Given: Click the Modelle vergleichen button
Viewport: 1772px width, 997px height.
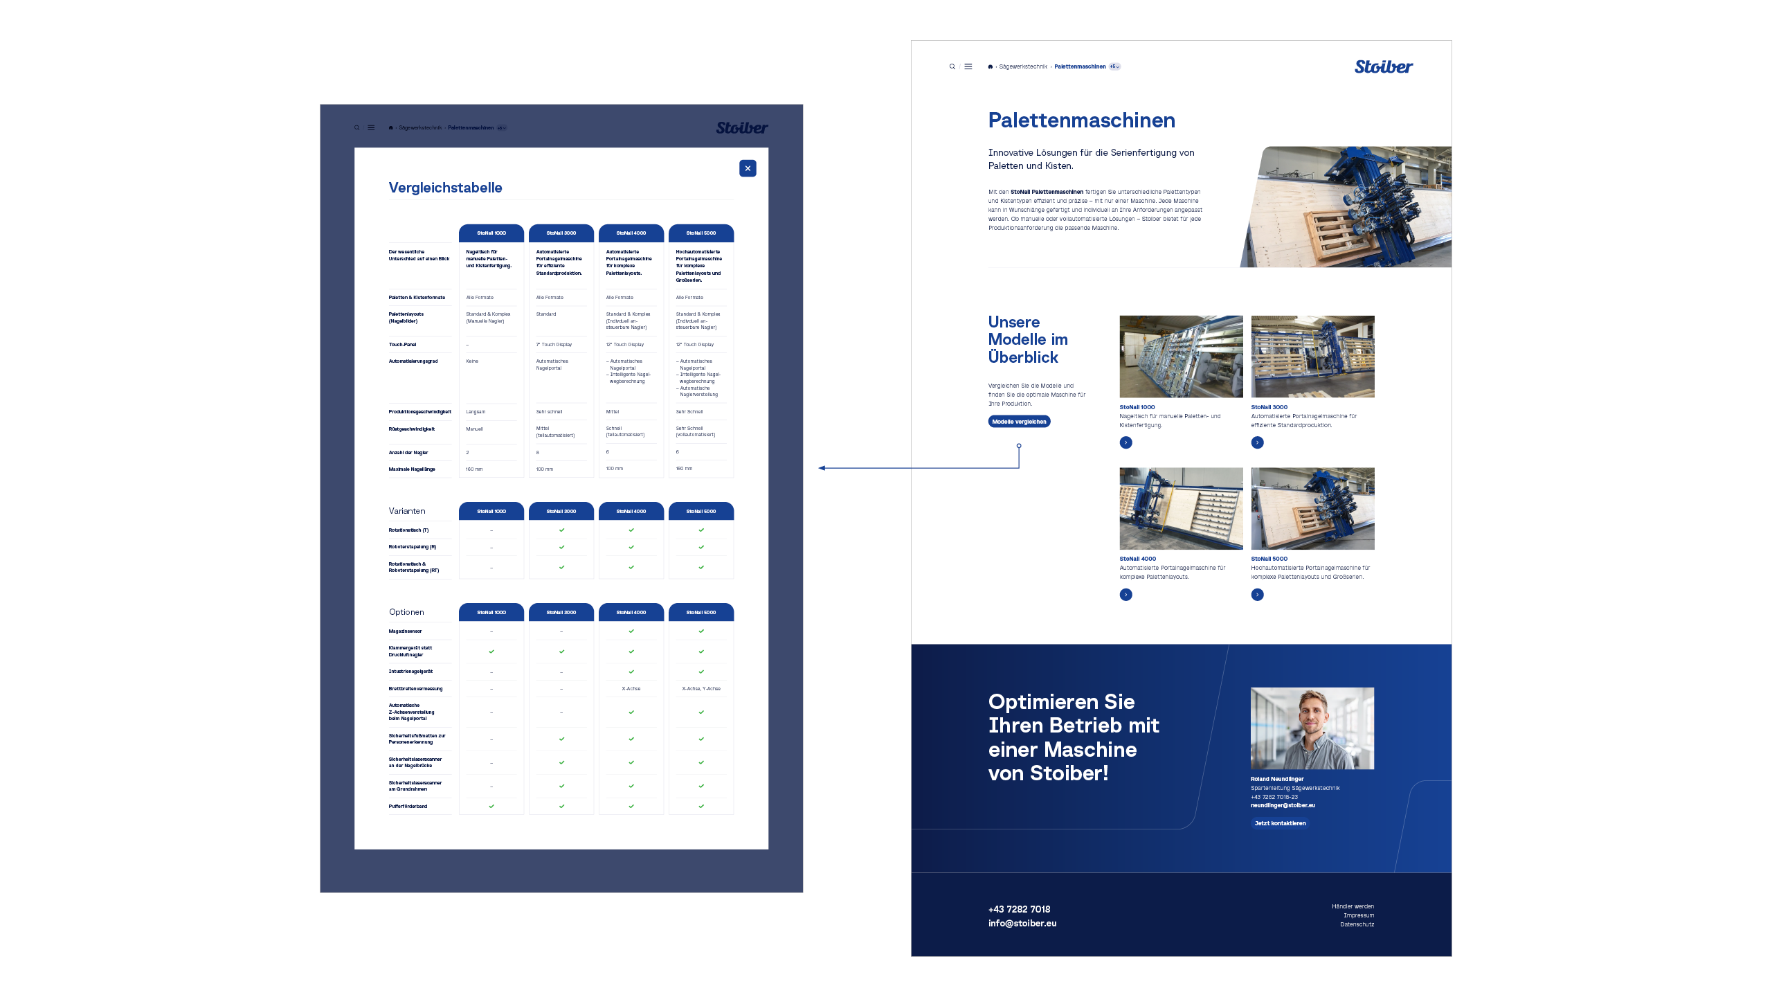Looking at the screenshot, I should click(x=1019, y=422).
